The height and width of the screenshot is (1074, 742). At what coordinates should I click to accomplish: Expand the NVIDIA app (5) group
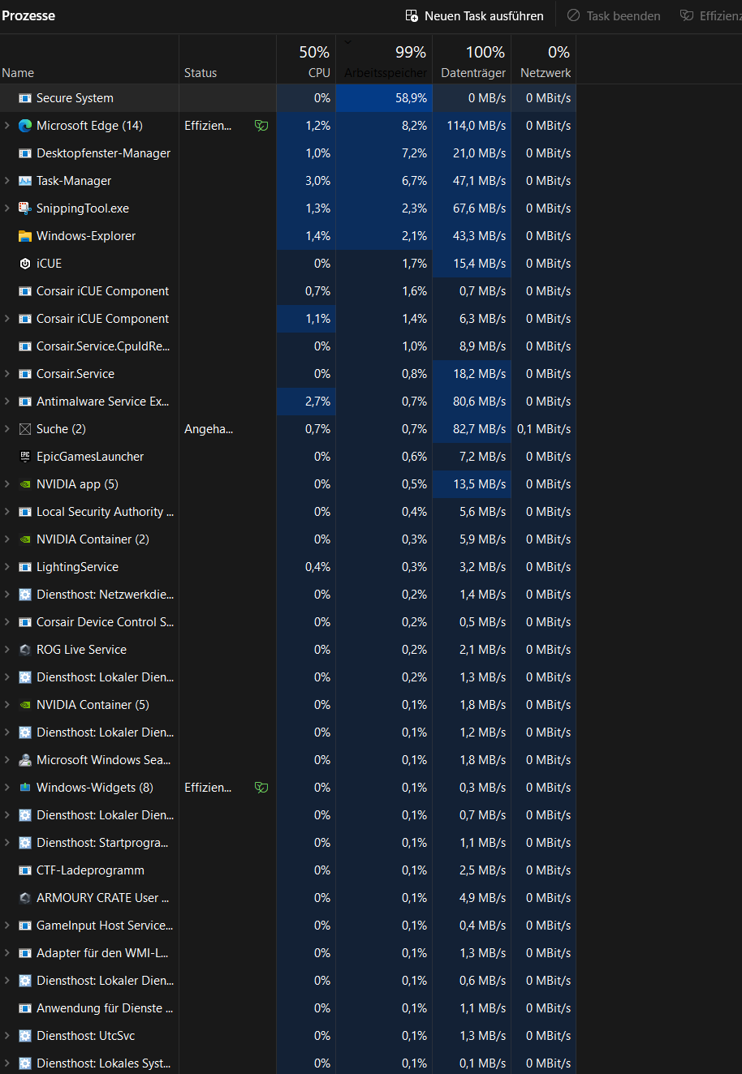[7, 484]
